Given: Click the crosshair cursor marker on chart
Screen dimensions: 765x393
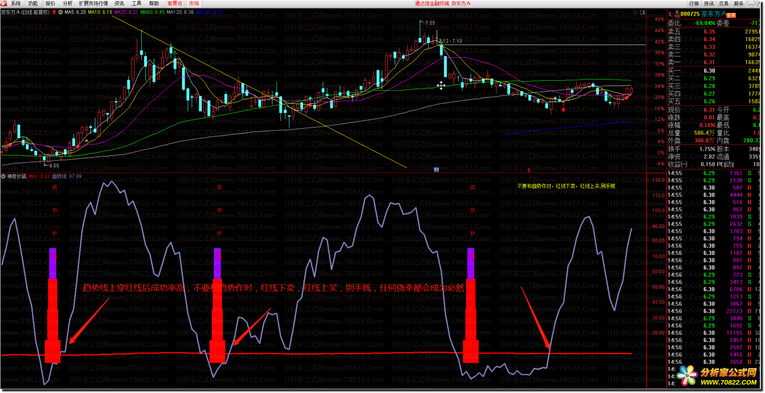Looking at the screenshot, I should [441, 86].
